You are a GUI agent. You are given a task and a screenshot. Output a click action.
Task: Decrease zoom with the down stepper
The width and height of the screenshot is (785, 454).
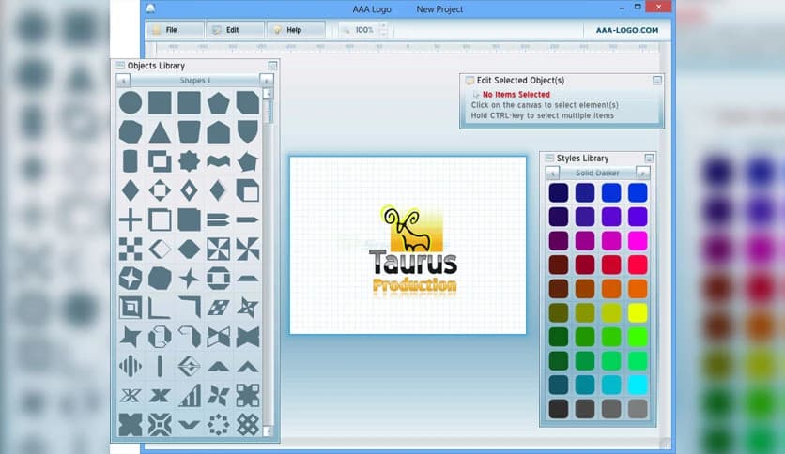coord(383,34)
